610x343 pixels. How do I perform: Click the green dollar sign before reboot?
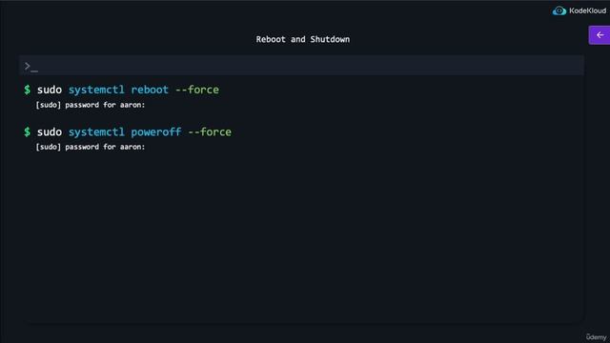[x=27, y=90]
